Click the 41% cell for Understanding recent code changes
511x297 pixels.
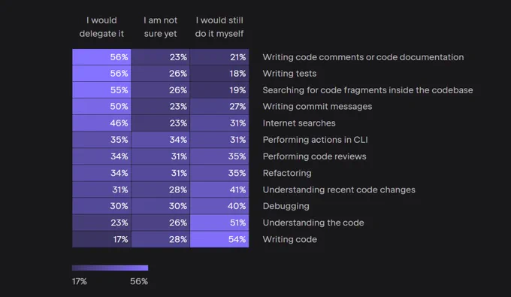coord(219,189)
